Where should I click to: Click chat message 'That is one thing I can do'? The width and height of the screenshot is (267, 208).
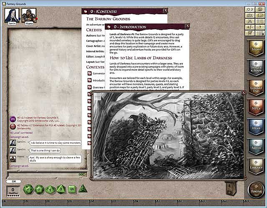pos(45,150)
